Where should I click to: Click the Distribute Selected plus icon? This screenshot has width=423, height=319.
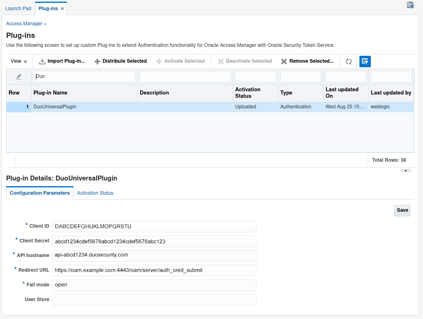tap(97, 61)
